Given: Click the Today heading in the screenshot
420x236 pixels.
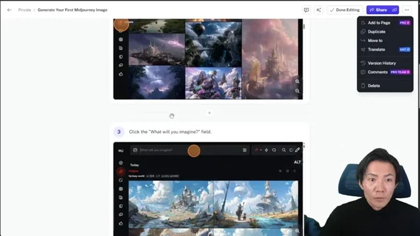Looking at the screenshot, I should (x=135, y=165).
